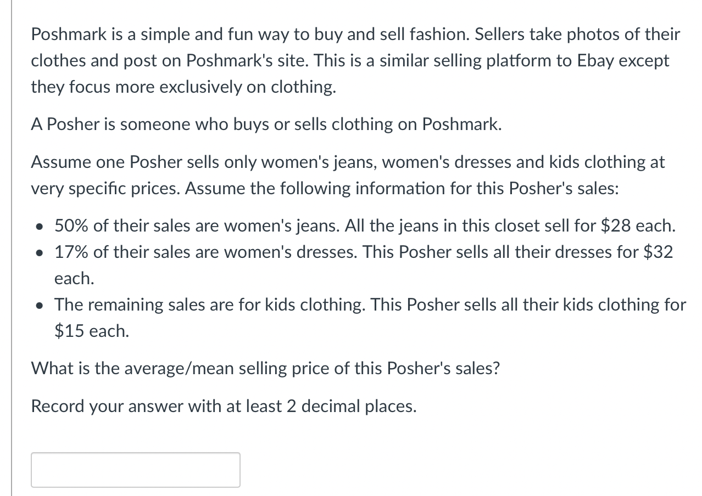Click the 'A Posher is someone' definition sentence
This screenshot has height=496, width=702.
(266, 125)
